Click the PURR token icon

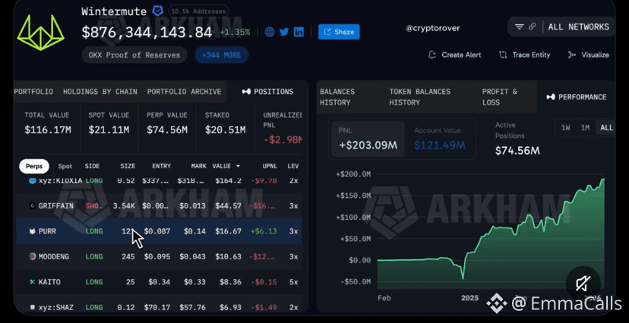(x=33, y=231)
